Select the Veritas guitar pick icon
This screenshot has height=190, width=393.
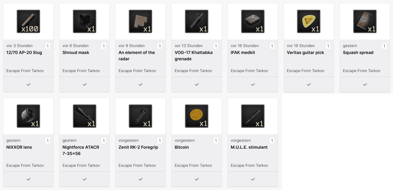pos(309,21)
